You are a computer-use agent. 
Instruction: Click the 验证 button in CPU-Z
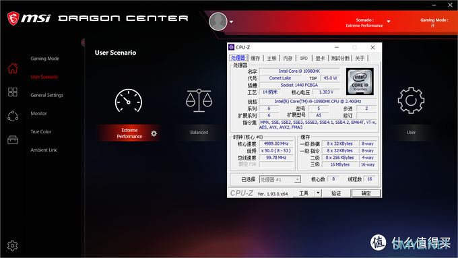336,193
